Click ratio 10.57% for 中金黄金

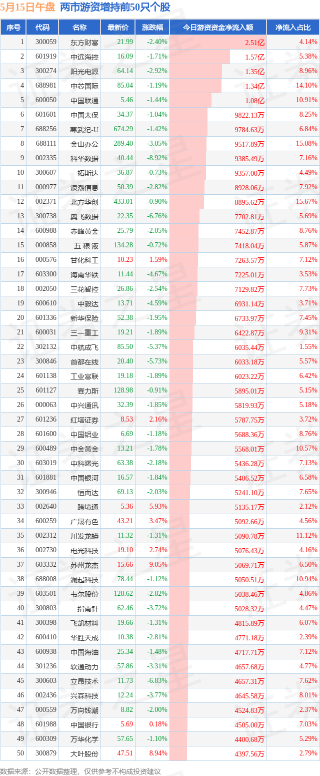click(306, 449)
